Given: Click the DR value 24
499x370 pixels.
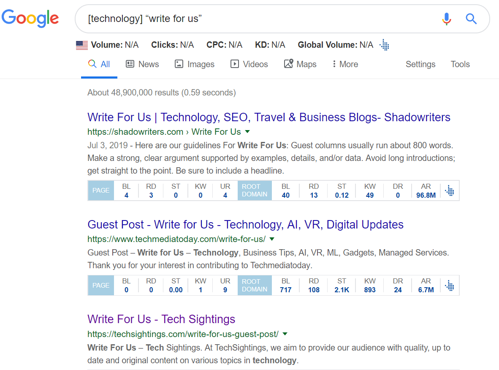Looking at the screenshot, I should pyautogui.click(x=398, y=290).
